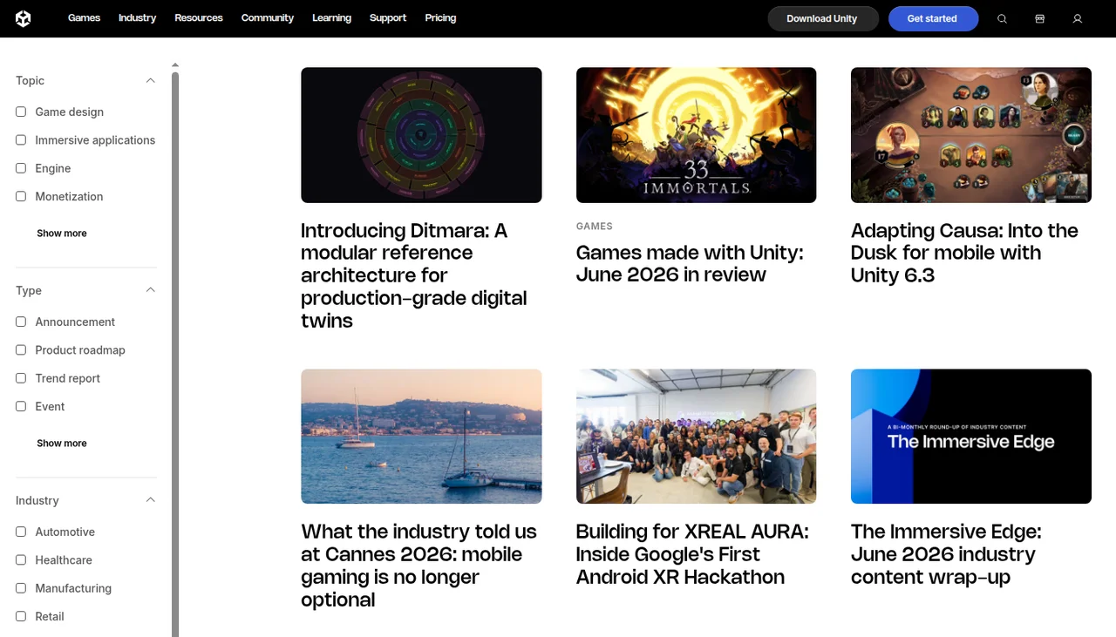This screenshot has width=1116, height=637.
Task: Open The Immersive Edge June 2026 wrap-up title
Action: tap(946, 554)
